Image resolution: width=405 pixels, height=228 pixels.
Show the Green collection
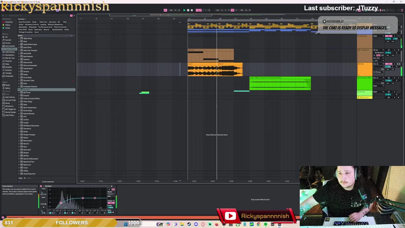[7, 28]
